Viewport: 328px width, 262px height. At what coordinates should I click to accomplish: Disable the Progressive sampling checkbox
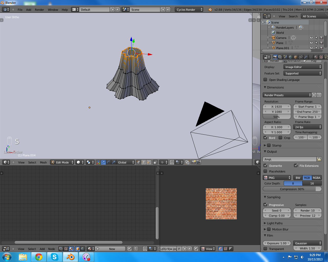click(265, 205)
